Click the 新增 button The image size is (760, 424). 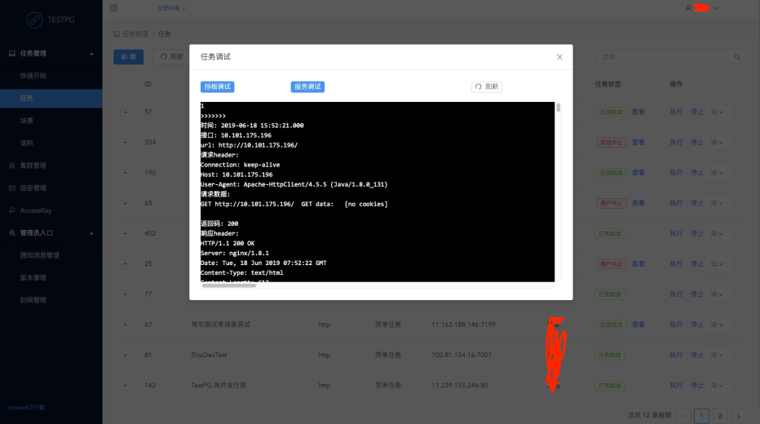pos(129,57)
